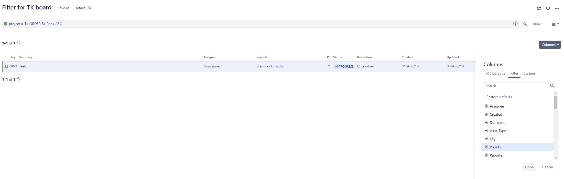Switch to System columns tab
The height and width of the screenshot is (179, 564).
[529, 73]
